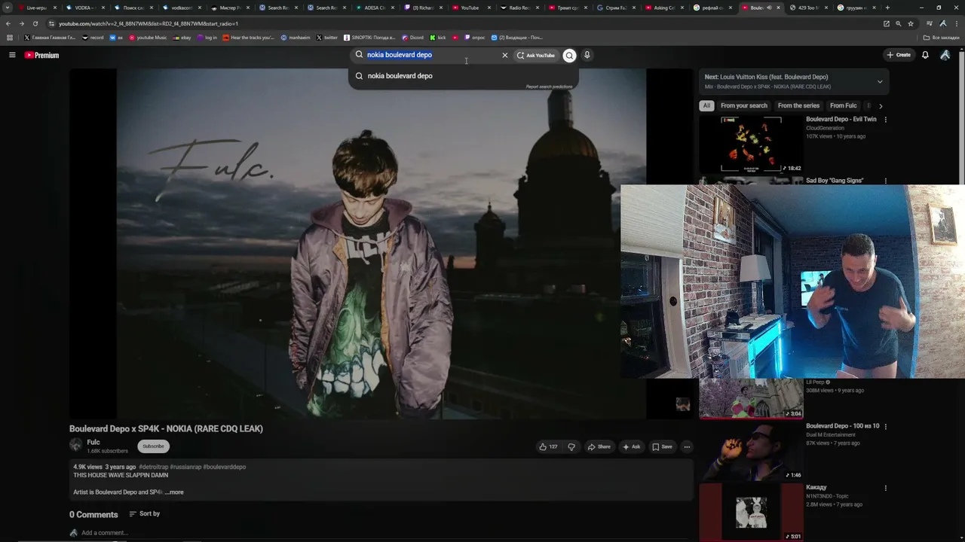
Task: Click the Ask button under the video
Action: pos(631,446)
